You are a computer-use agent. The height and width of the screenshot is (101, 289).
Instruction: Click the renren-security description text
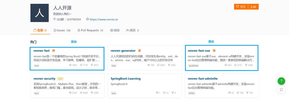pyautogui.click(x=67, y=86)
